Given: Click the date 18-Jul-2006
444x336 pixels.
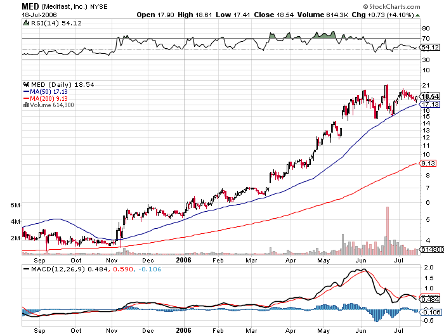Looking at the screenshot, I should (39, 15).
